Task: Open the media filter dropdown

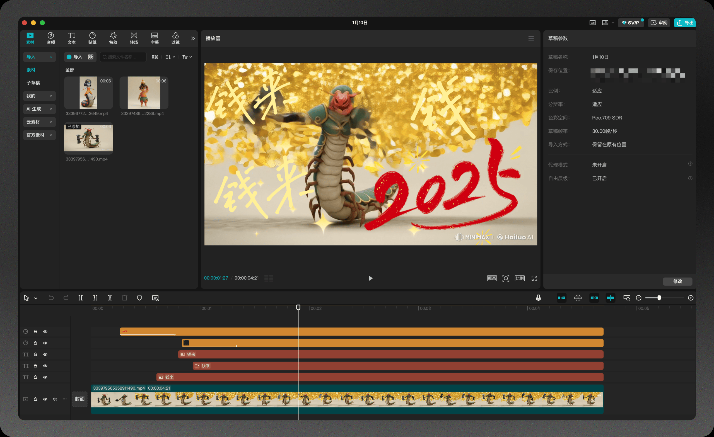Action: click(x=187, y=57)
